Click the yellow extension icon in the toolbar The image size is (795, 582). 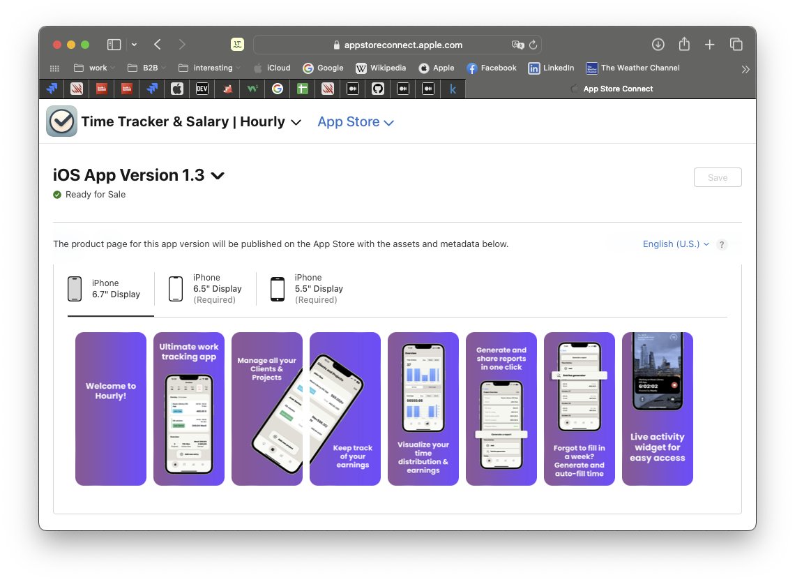click(x=237, y=45)
